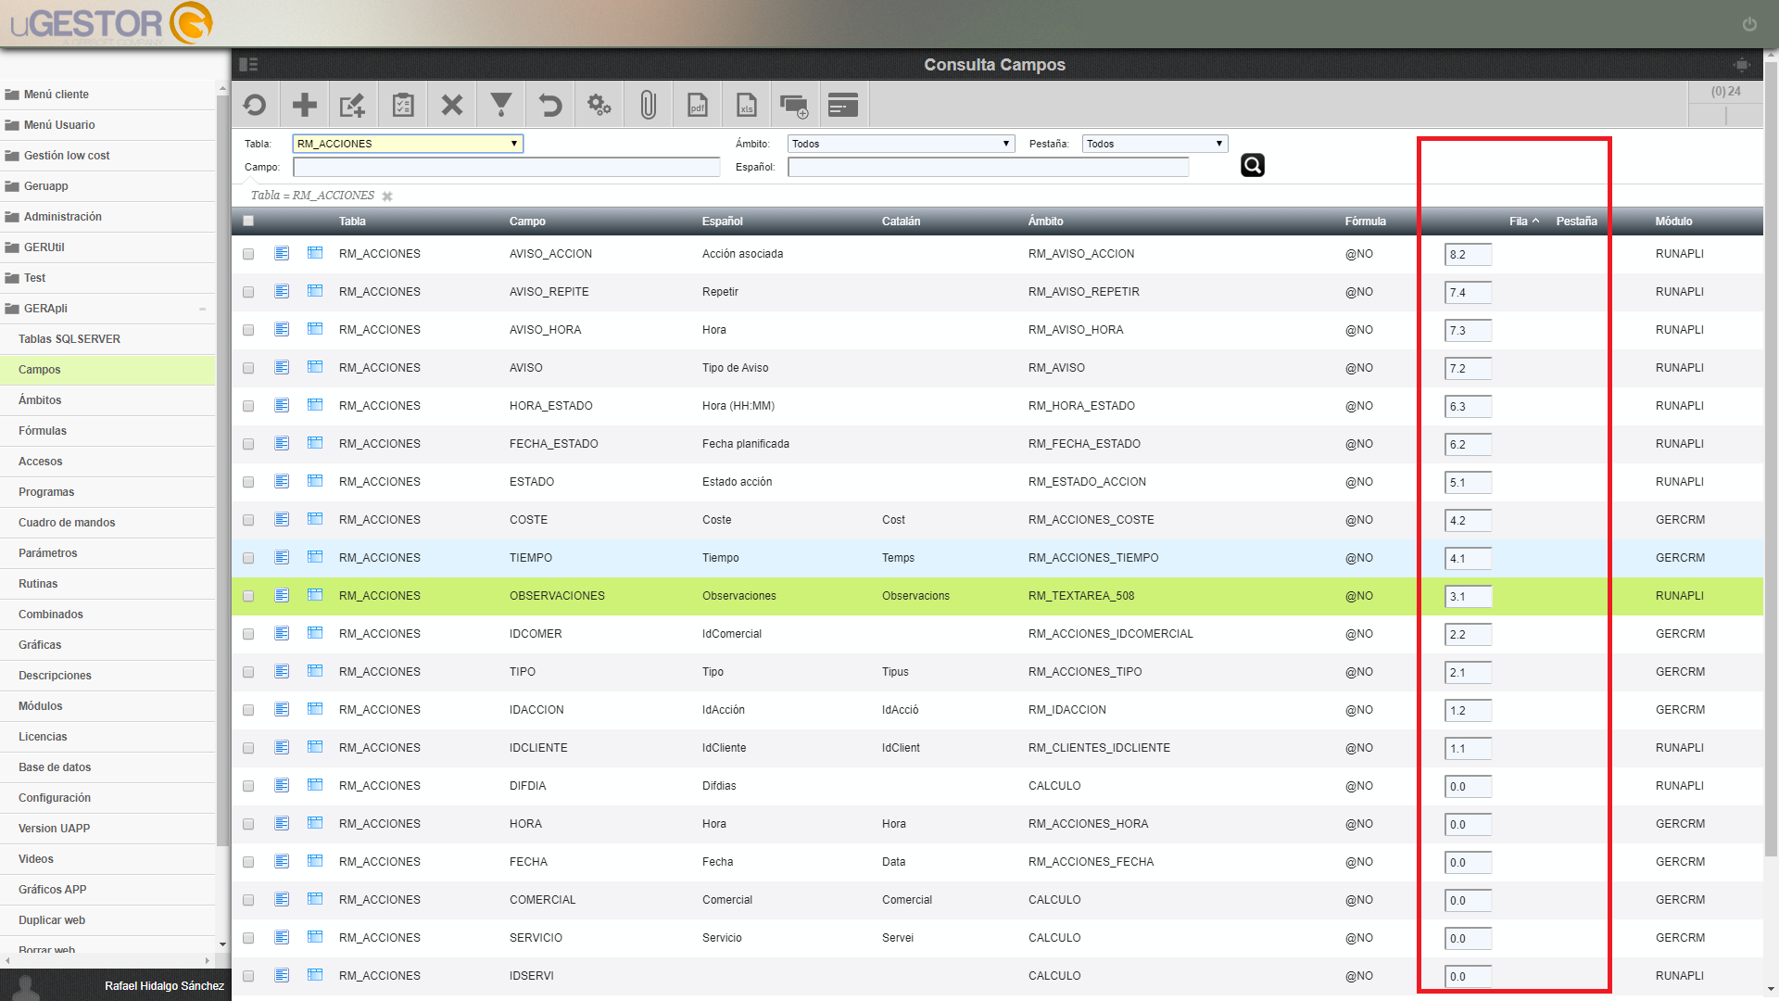The image size is (1779, 1001).
Task: Click the card view toolbar icon
Action: [843, 105]
